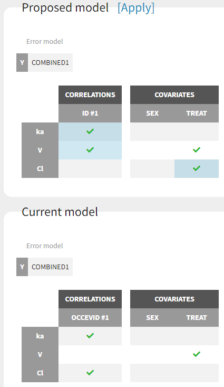Toggle V TREAT covariate in proposed model

tap(197, 150)
